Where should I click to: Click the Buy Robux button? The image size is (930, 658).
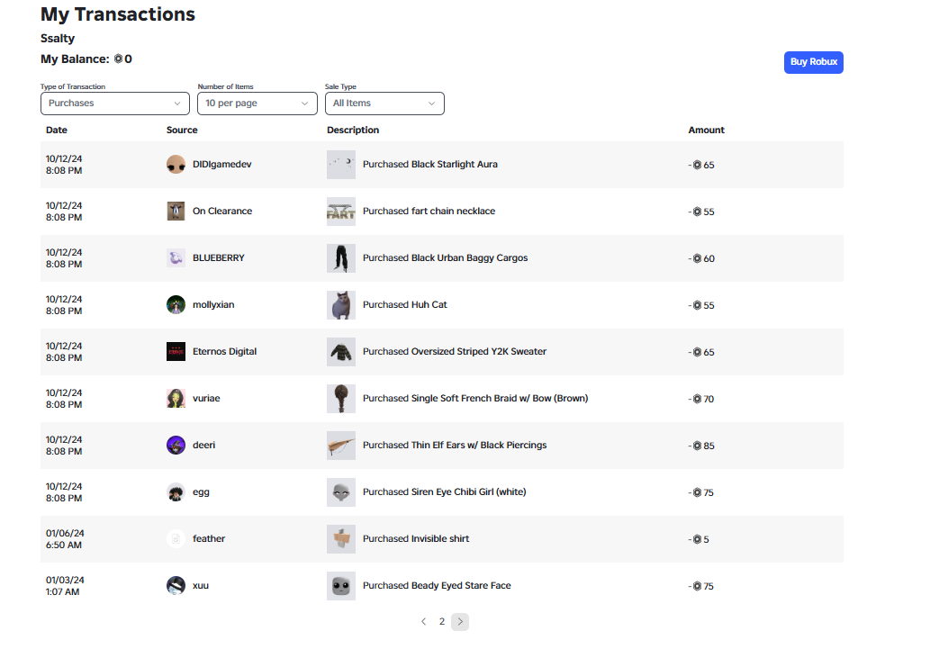813,62
